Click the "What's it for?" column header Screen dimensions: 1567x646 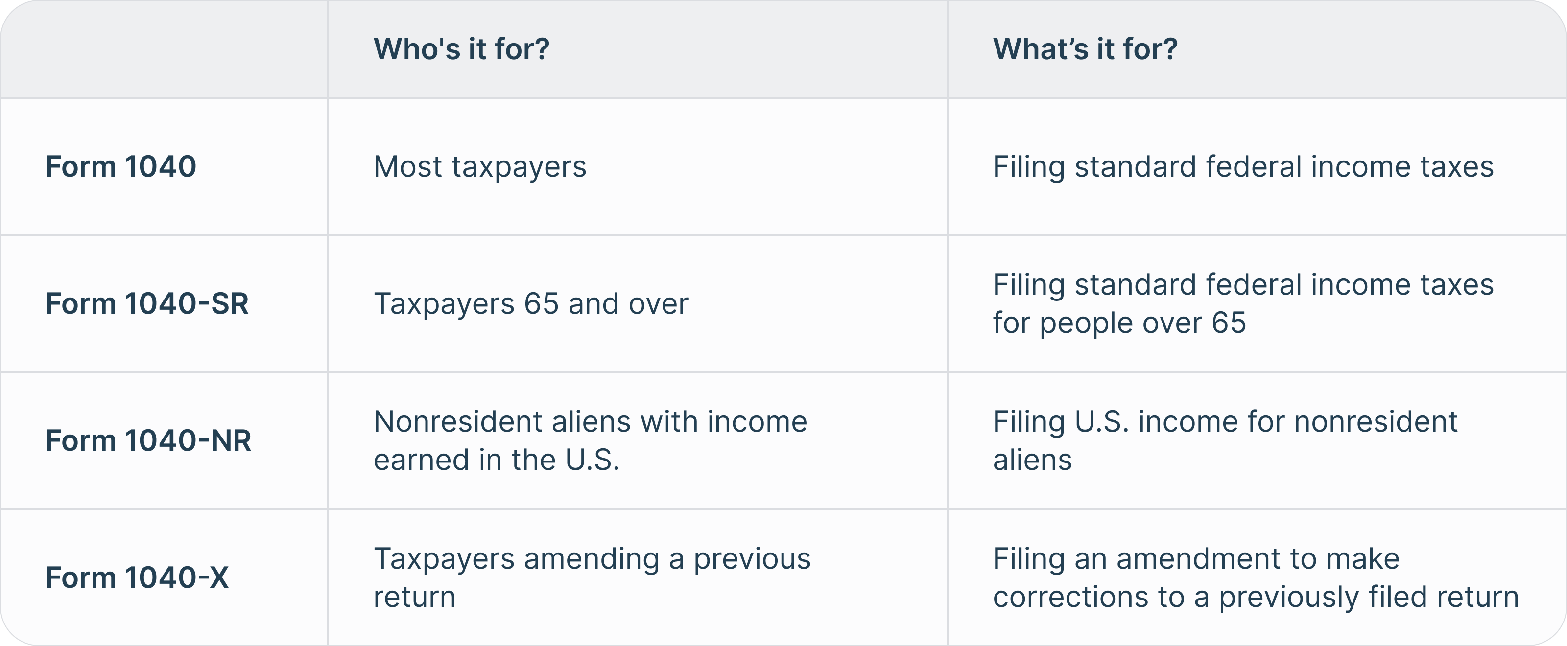click(x=1085, y=48)
